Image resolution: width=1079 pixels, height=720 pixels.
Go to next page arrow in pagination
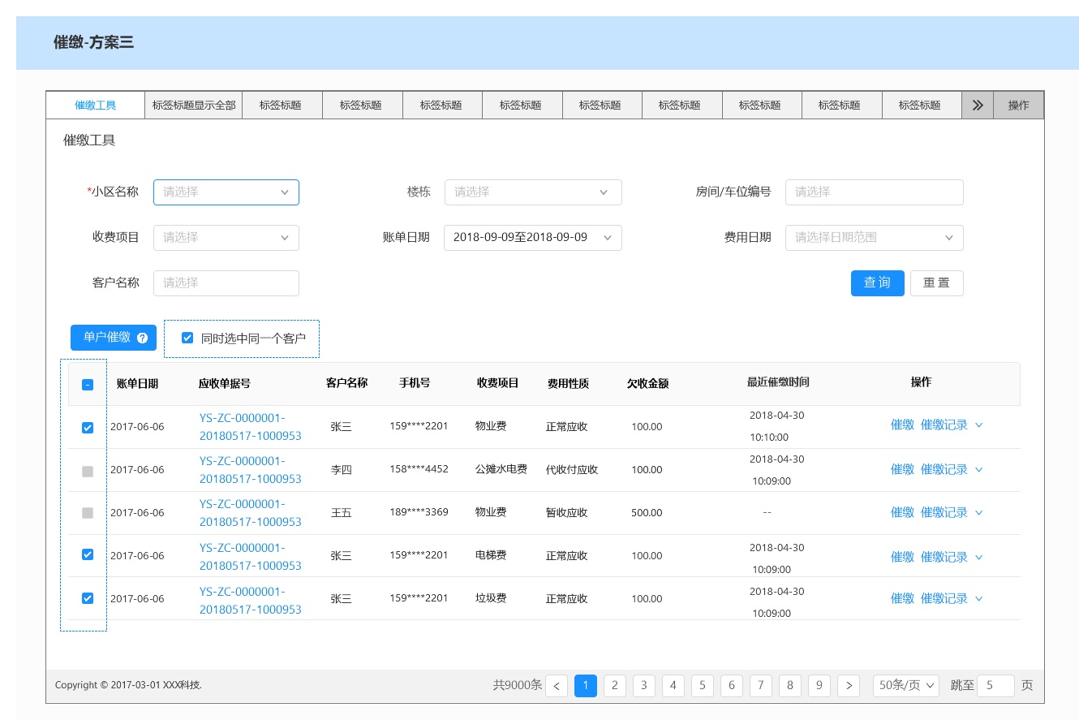pos(849,686)
